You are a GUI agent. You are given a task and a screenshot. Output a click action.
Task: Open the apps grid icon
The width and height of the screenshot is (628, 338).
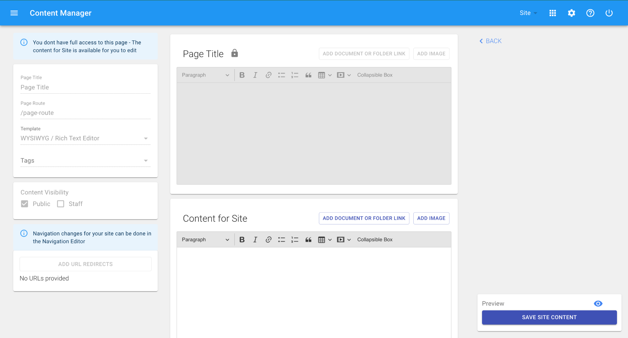click(553, 13)
